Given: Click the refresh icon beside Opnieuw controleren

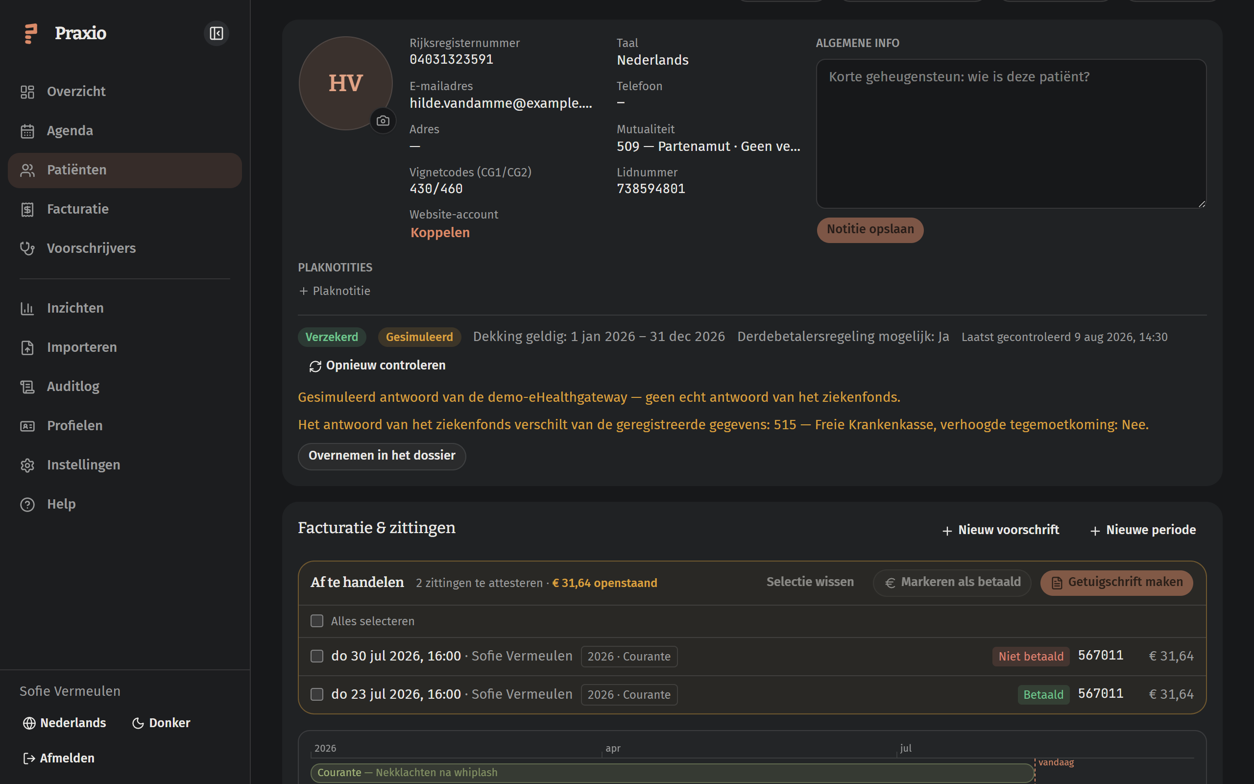Looking at the screenshot, I should tap(315, 366).
